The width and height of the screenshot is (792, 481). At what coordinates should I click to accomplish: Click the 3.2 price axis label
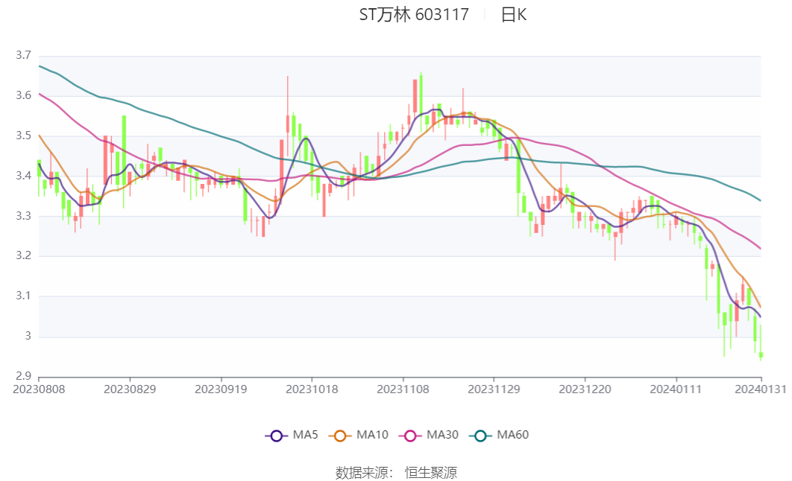[23, 255]
